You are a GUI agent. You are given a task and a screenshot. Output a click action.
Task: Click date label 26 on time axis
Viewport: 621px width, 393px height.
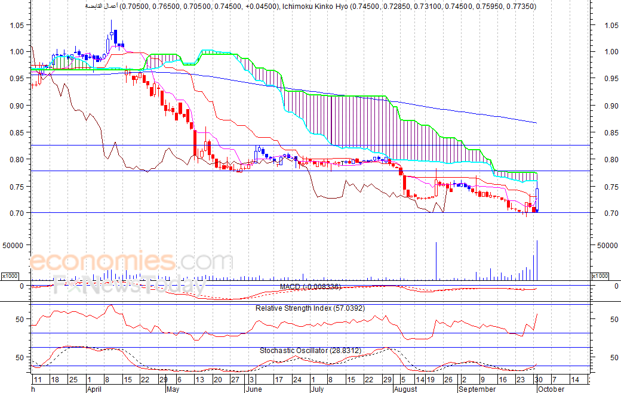(448, 379)
